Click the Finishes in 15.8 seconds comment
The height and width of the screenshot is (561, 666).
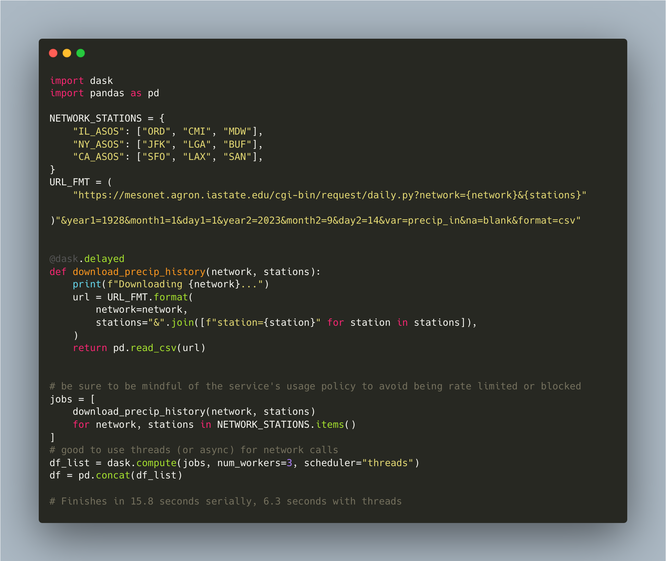[x=225, y=501]
